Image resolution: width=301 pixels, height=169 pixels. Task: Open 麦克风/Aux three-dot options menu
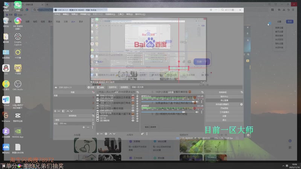tap(202, 102)
